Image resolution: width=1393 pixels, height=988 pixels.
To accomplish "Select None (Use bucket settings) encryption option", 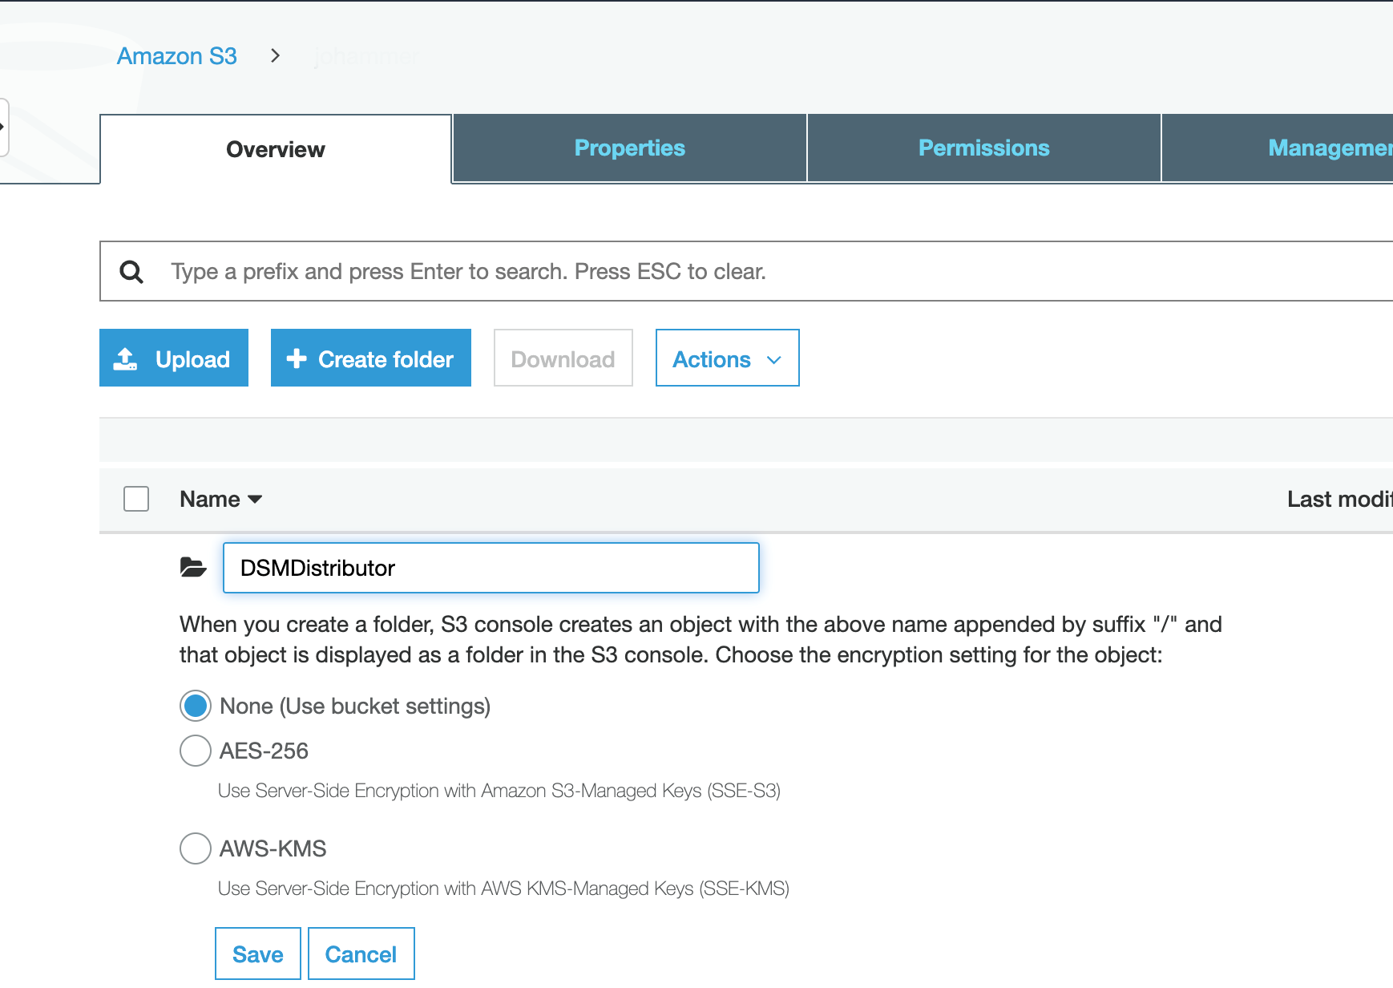I will tap(196, 706).
